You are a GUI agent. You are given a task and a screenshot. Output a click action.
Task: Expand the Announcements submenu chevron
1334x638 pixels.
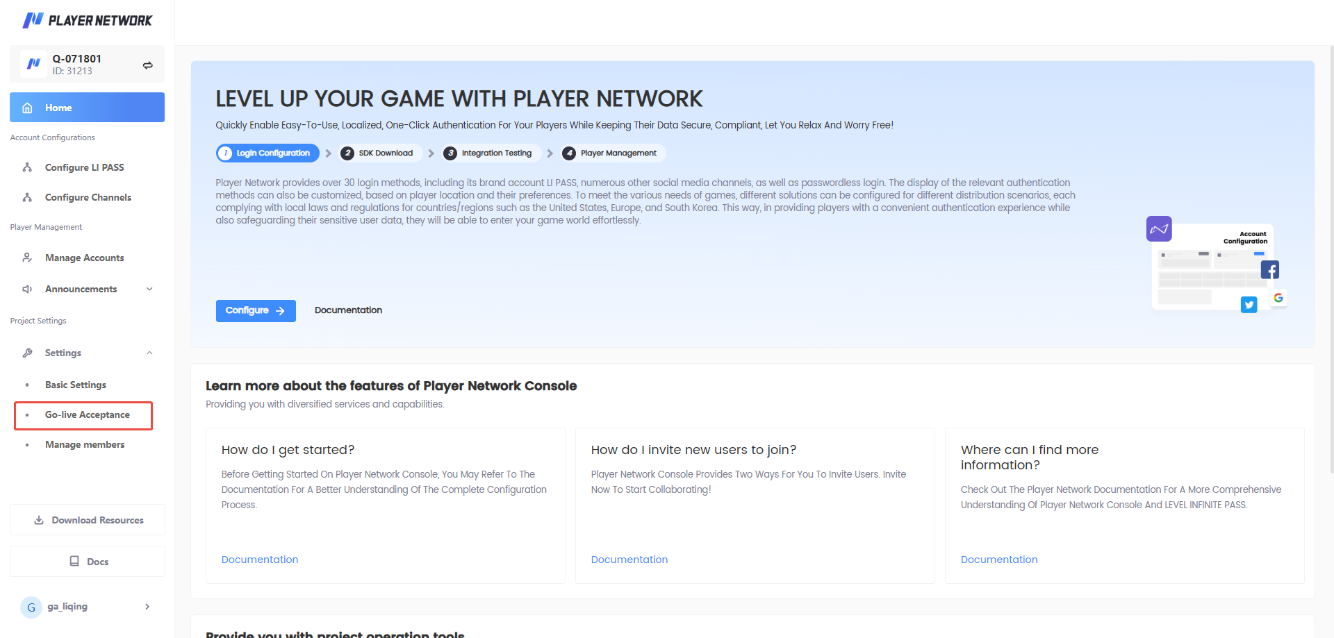tap(149, 289)
